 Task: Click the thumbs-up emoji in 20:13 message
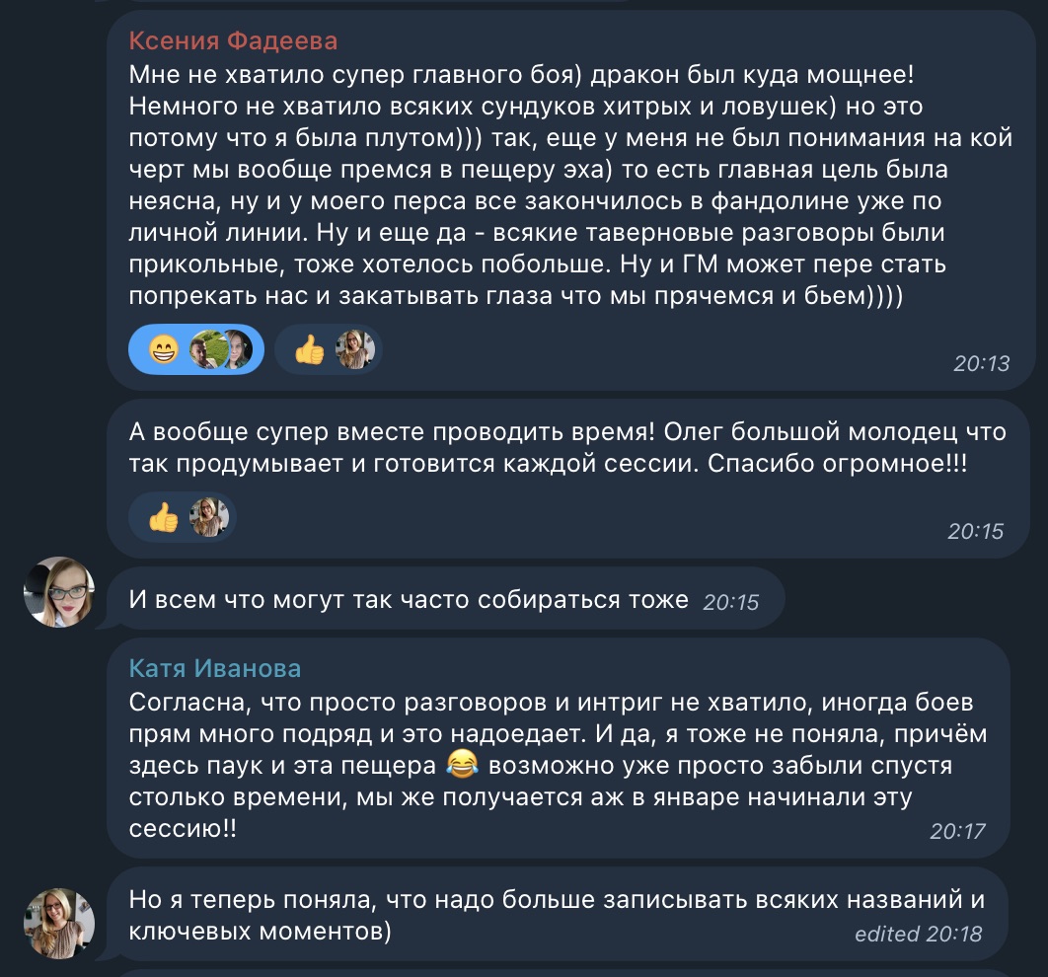click(309, 349)
